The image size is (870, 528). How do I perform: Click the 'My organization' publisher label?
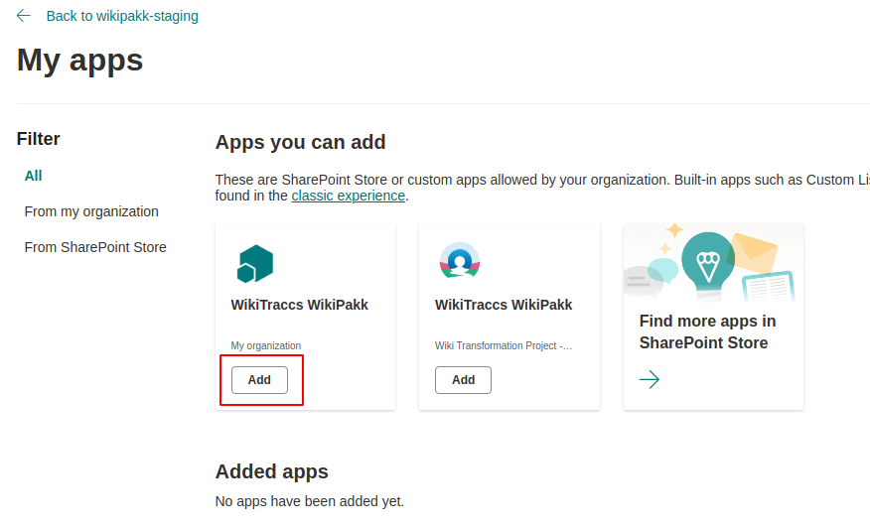pos(266,345)
